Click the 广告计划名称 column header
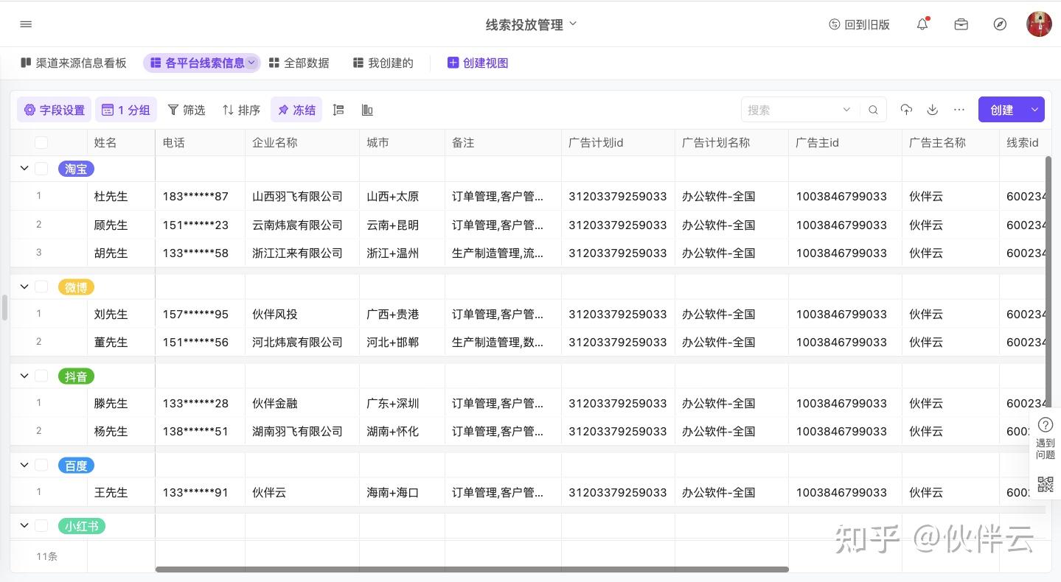1061x582 pixels. 731,143
